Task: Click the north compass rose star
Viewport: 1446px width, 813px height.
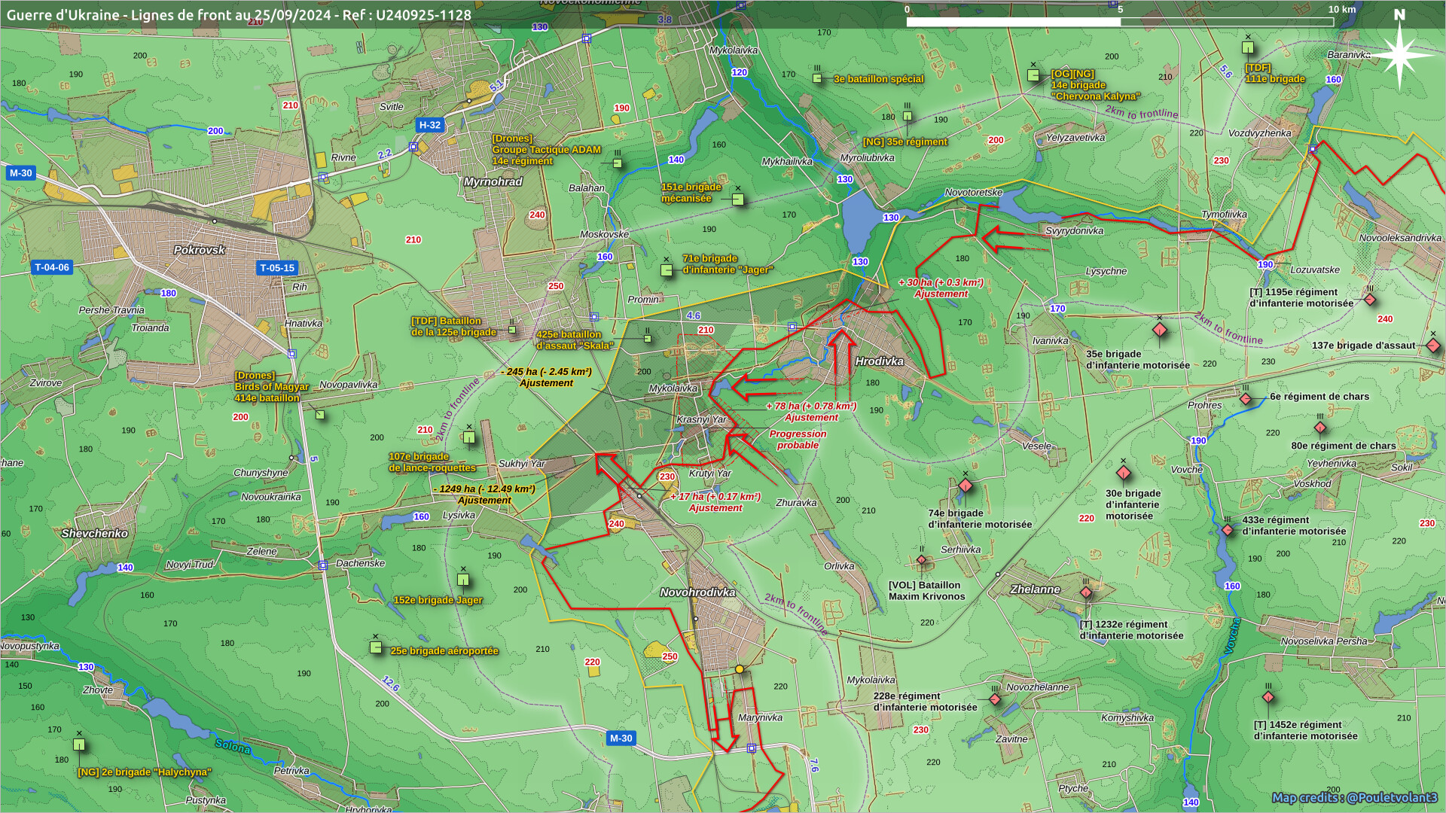Action: pyautogui.click(x=1399, y=55)
